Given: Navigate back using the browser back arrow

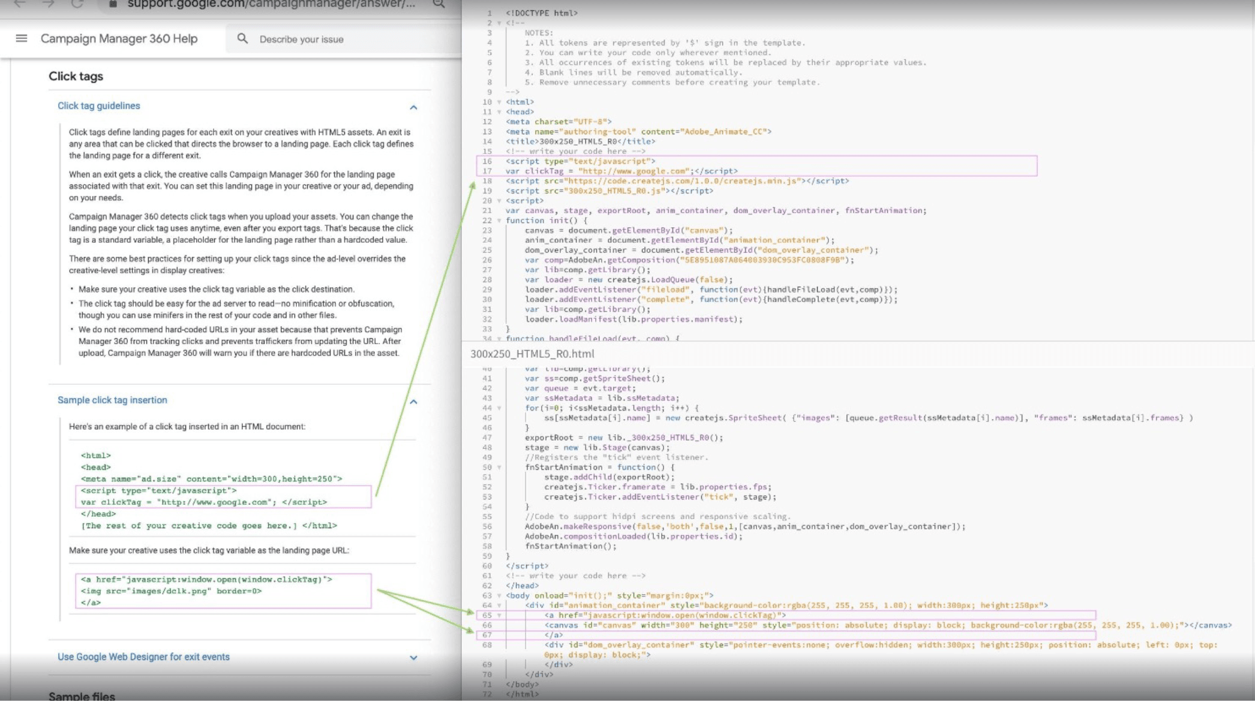Looking at the screenshot, I should tap(18, 5).
